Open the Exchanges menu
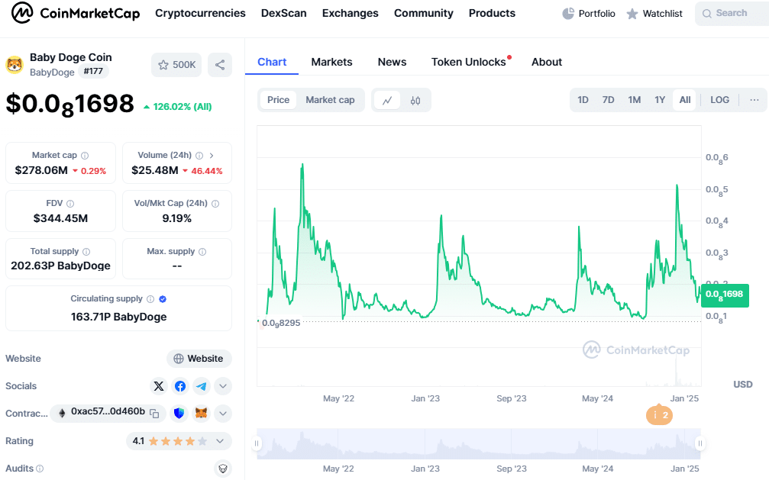Viewport: 769px width, 480px height. point(351,13)
